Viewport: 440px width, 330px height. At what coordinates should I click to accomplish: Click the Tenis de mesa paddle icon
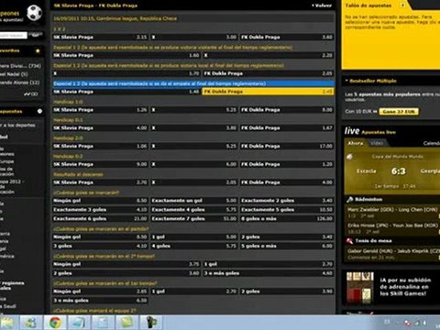[x=349, y=241]
